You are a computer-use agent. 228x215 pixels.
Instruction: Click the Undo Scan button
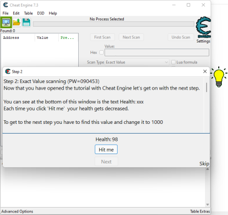[x=181, y=37]
